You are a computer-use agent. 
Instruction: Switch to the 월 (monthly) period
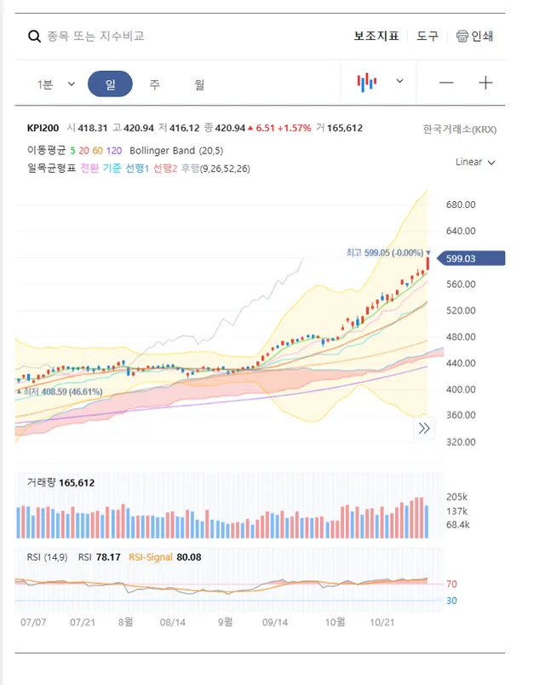(x=199, y=84)
